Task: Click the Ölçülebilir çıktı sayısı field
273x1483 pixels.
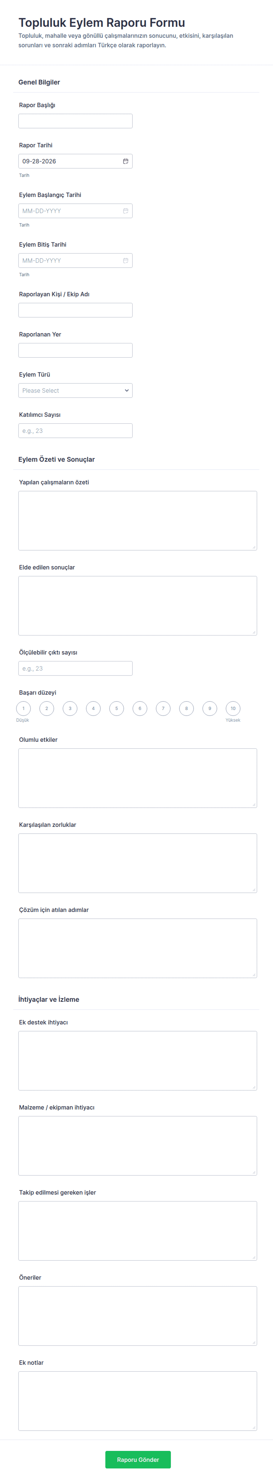Action: 75,668
